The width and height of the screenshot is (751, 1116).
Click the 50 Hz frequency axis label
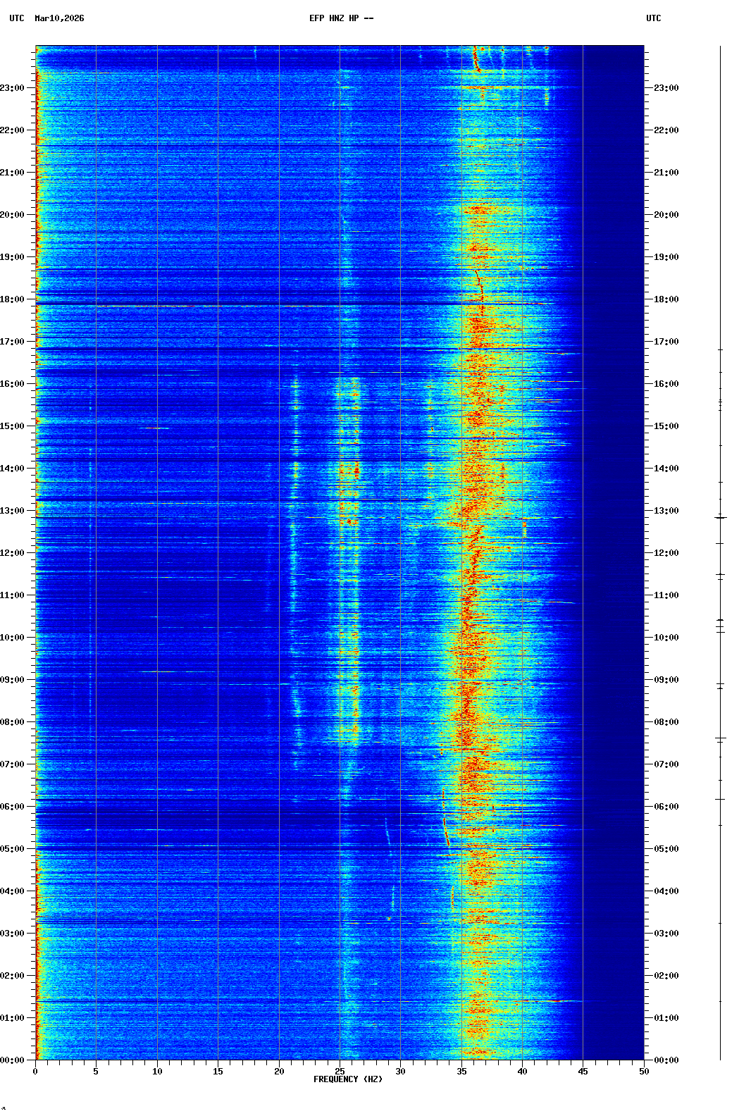pyautogui.click(x=644, y=1072)
